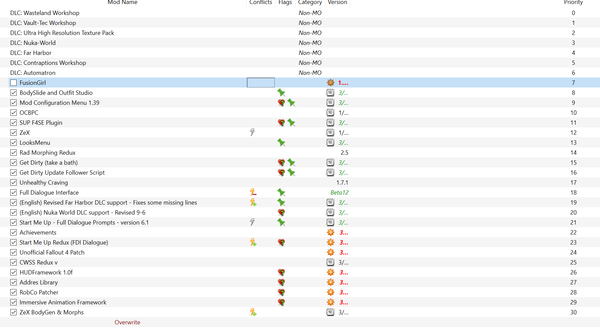This screenshot has width=600, height=329.
Task: Select the DLC: Wasteland Workshop row
Action: (x=300, y=13)
